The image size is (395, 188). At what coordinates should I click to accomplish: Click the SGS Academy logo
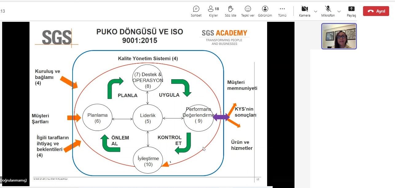(x=224, y=37)
